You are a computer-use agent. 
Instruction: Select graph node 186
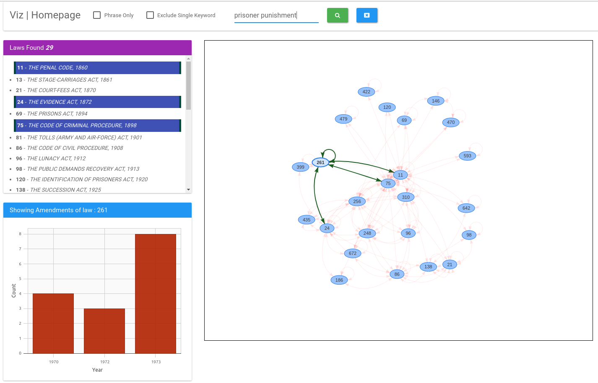(x=339, y=280)
